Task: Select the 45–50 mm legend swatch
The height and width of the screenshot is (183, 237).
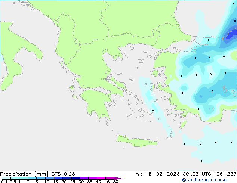Action: tap(110, 178)
